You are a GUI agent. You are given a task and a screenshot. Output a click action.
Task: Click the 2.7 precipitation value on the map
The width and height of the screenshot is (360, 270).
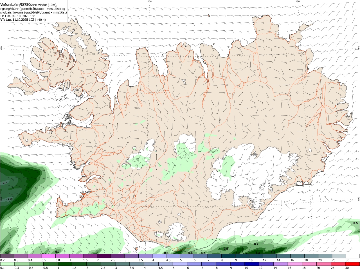pyautogui.click(x=4, y=183)
